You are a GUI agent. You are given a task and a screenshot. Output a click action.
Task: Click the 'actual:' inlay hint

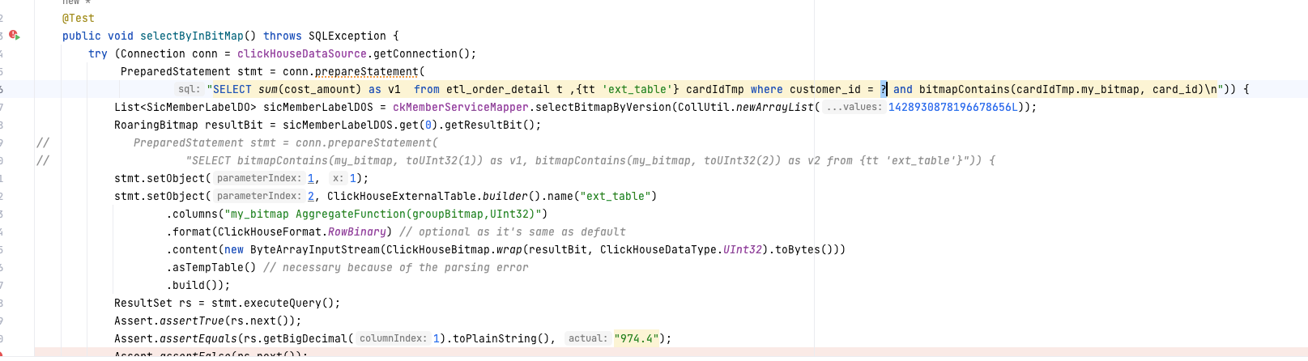[x=587, y=338]
